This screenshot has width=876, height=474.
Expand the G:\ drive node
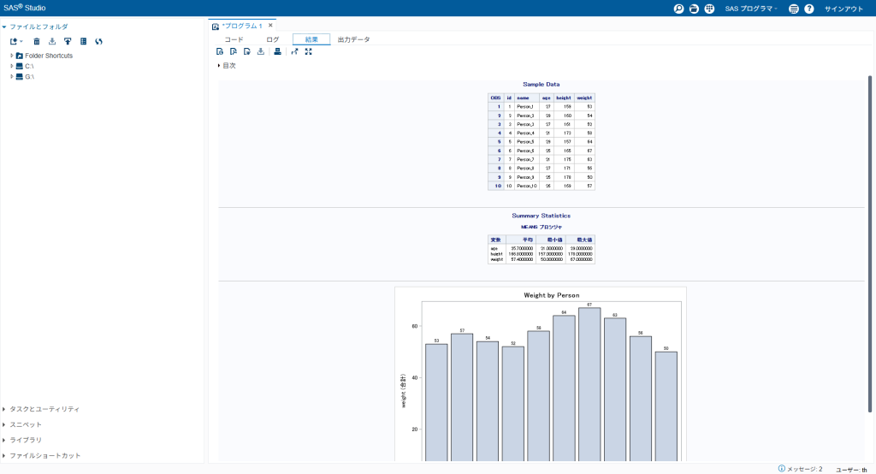[x=12, y=77]
